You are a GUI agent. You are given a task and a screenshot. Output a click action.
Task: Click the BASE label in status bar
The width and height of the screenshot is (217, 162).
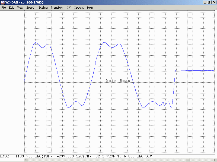(x=4, y=156)
